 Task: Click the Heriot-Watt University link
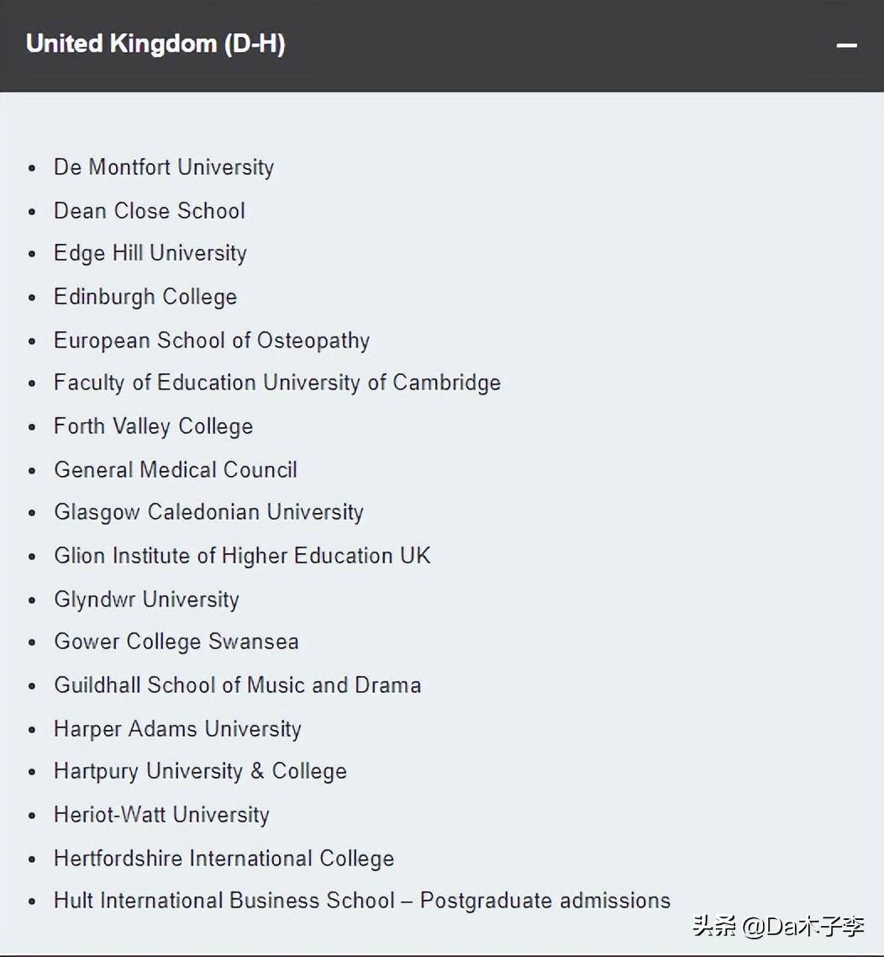click(161, 816)
